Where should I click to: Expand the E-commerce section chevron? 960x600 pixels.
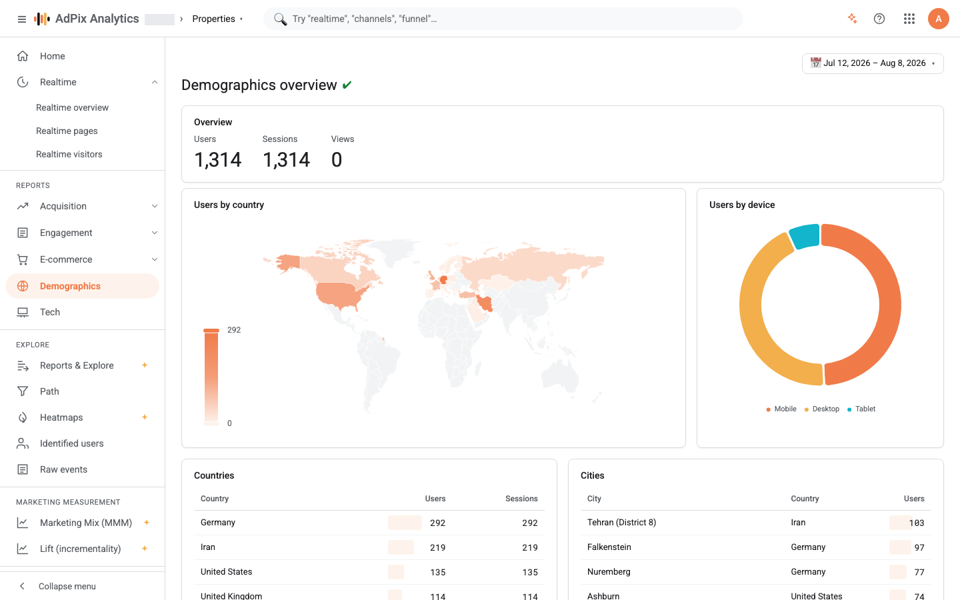coord(155,259)
